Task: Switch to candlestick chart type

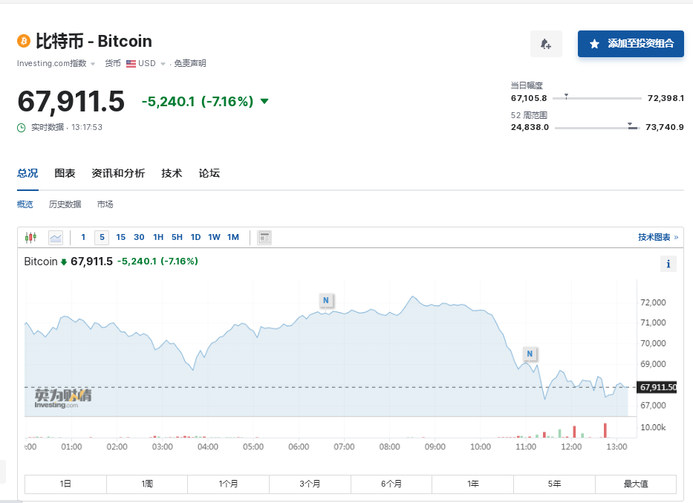Action: pos(30,238)
